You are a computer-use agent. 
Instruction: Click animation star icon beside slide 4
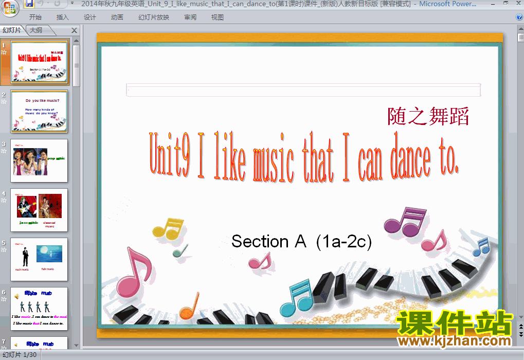[4, 201]
